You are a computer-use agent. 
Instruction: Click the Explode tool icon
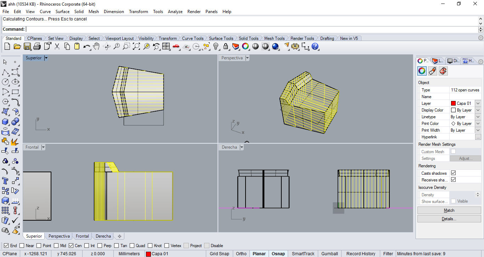click(x=15, y=142)
